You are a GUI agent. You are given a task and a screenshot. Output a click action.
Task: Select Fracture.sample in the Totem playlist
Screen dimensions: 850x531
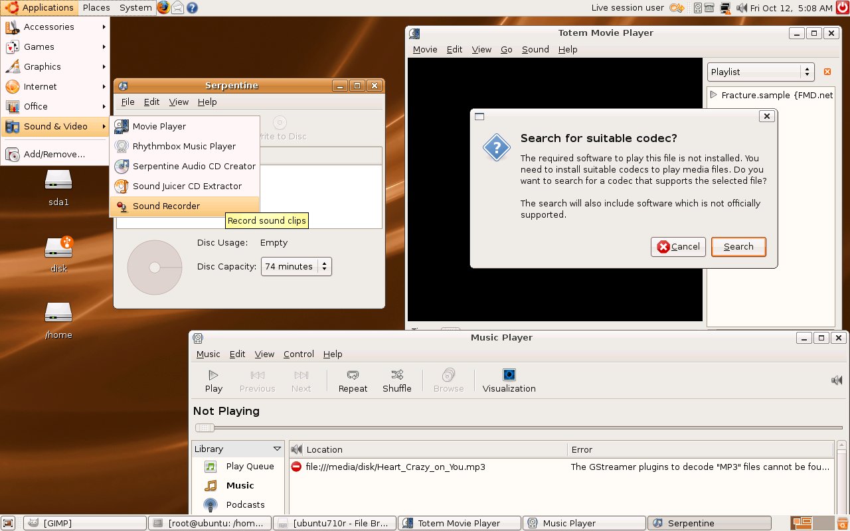click(x=770, y=95)
